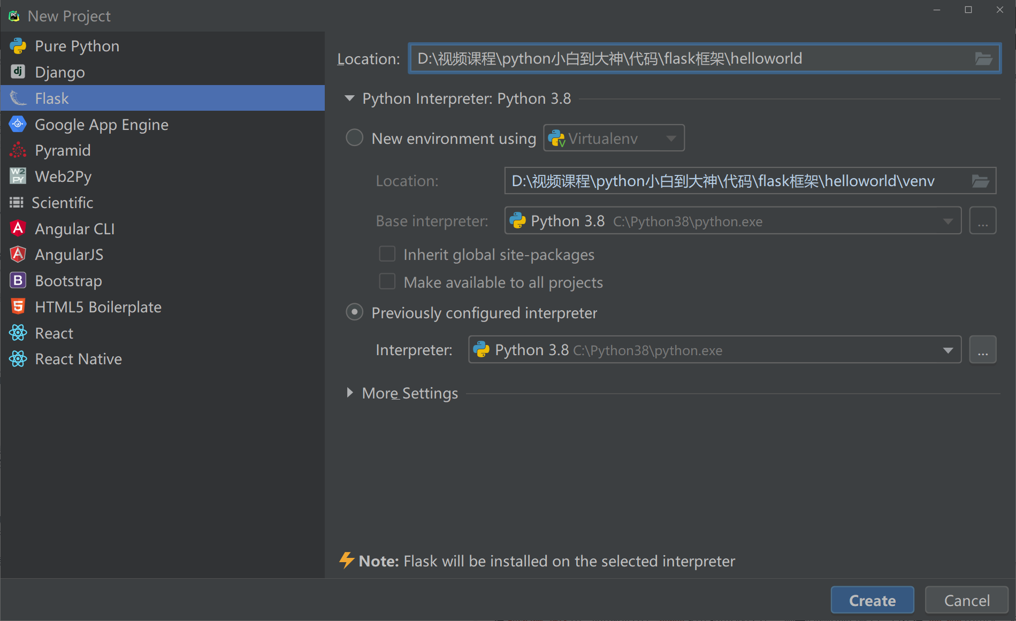Viewport: 1016px width, 621px height.
Task: Select Previously configured interpreter radio button
Action: [x=354, y=312]
